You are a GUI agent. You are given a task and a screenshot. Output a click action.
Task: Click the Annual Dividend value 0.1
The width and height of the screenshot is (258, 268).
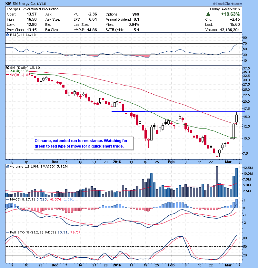click(x=136, y=19)
